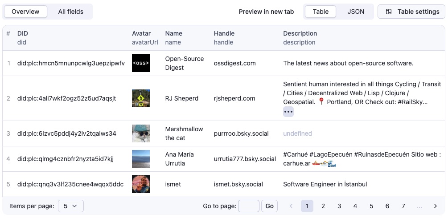Click the pagination ellipsis for more pages
Screen dimensions: 448x218
419,206
